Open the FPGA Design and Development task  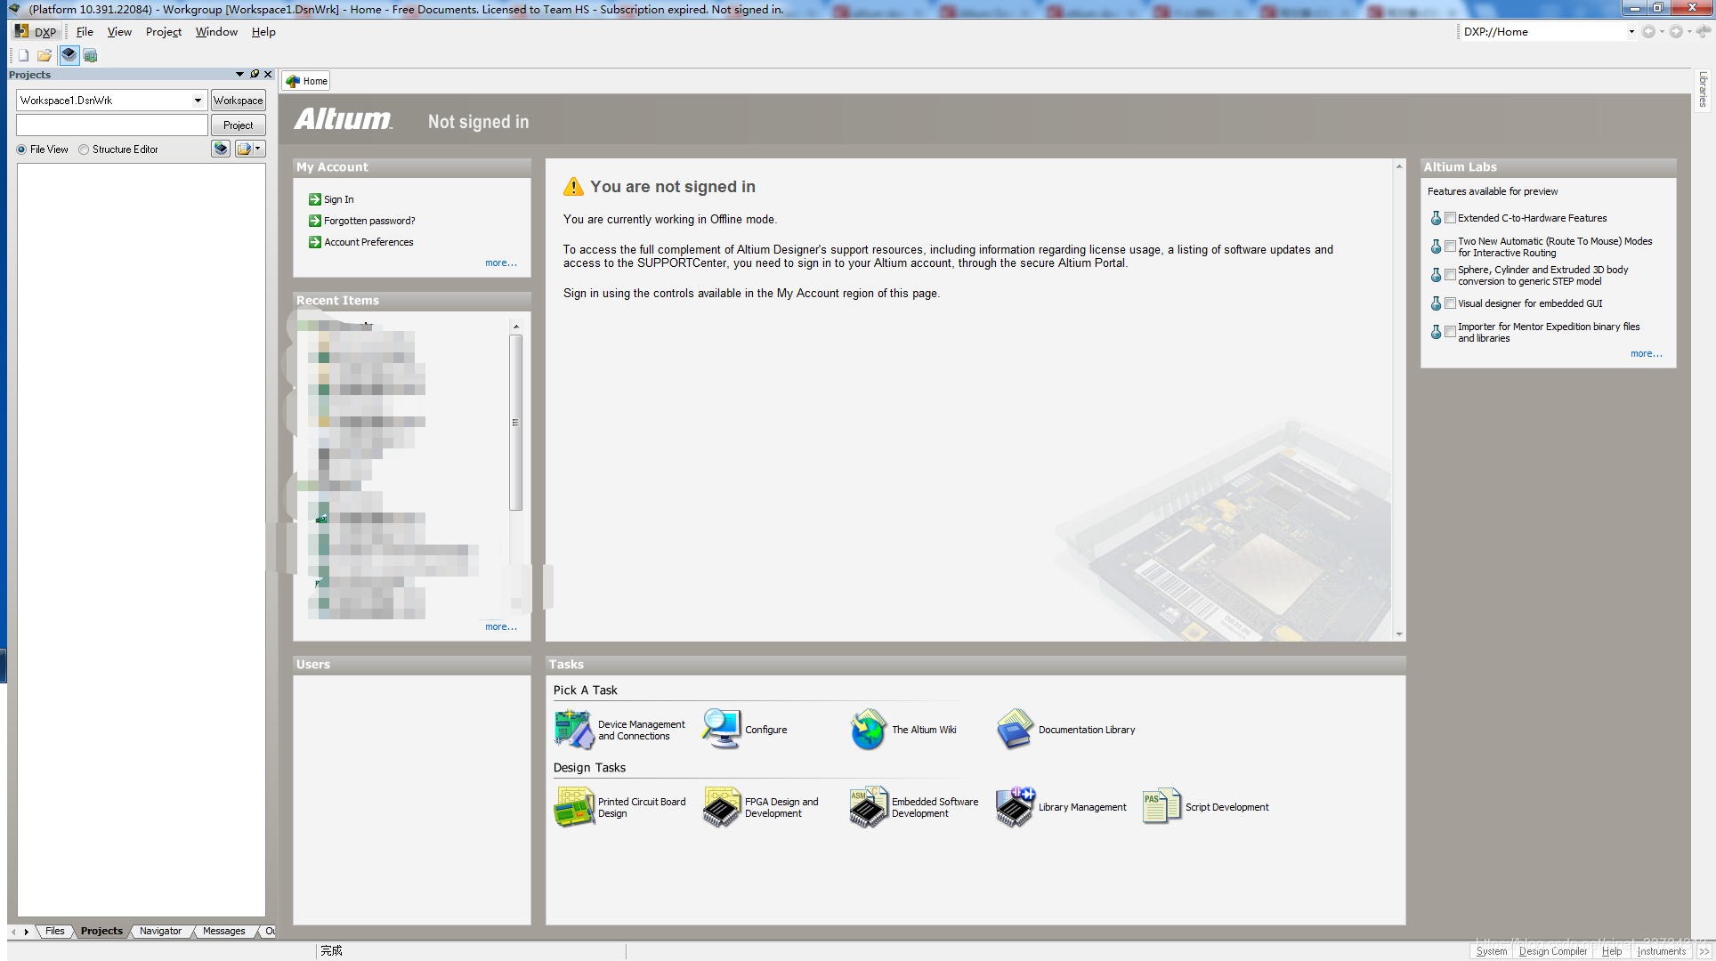pyautogui.click(x=780, y=807)
